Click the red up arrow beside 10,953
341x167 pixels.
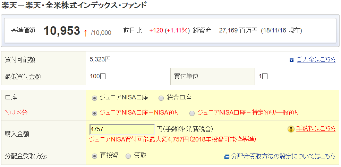(x=86, y=33)
